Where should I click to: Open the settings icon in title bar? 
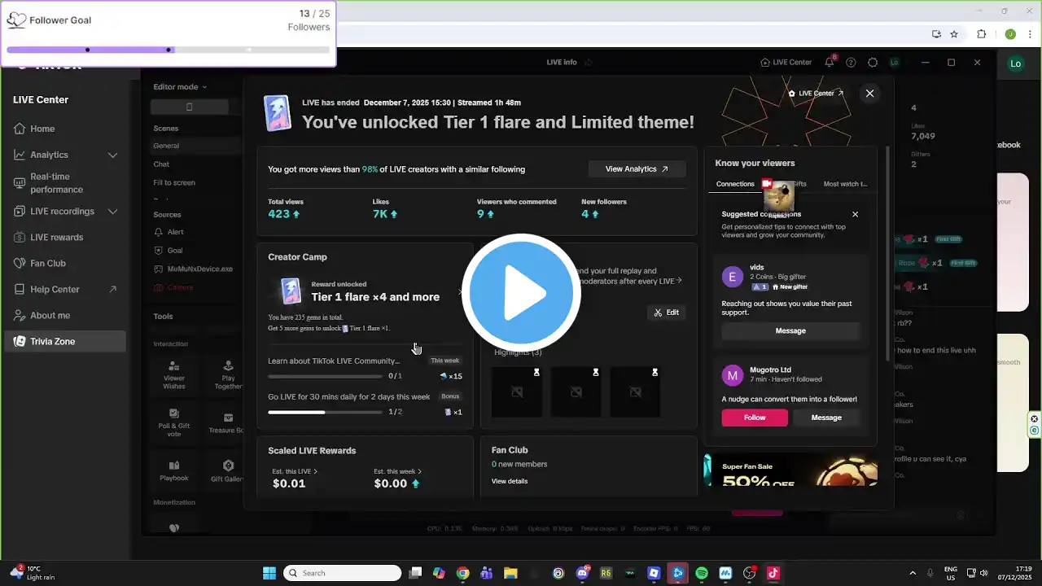(x=873, y=63)
